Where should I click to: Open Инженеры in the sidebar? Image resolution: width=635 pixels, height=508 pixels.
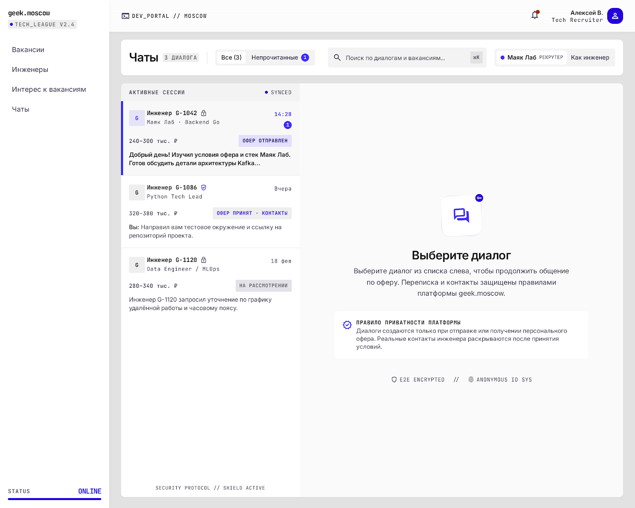(x=30, y=69)
